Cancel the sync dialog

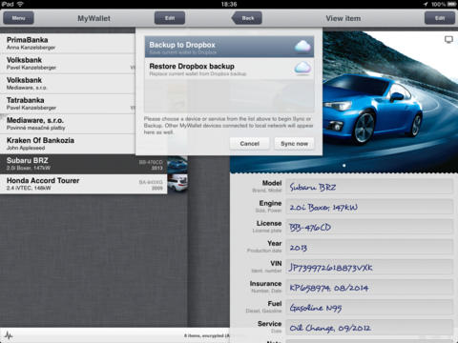click(250, 144)
